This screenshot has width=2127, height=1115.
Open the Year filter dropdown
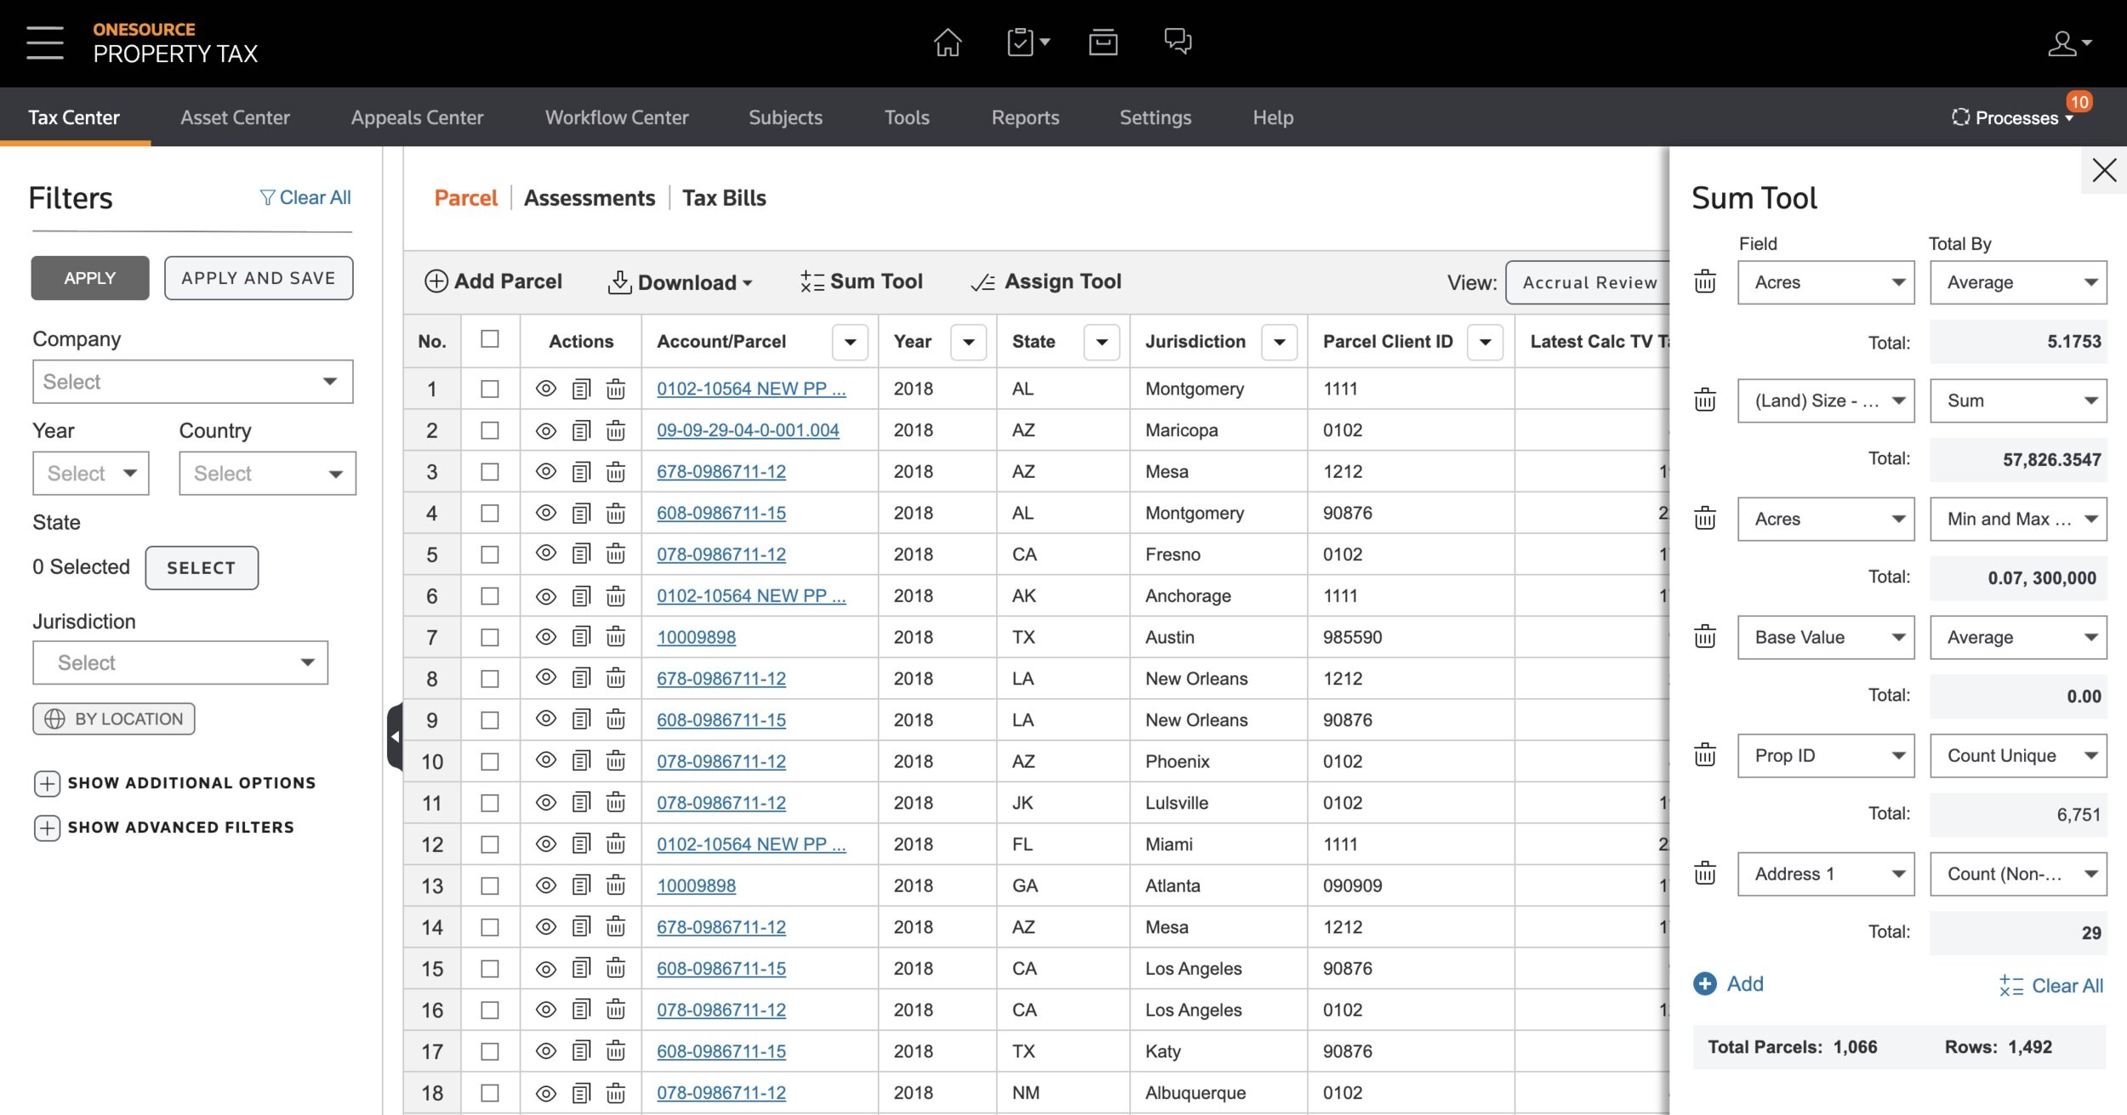(x=90, y=474)
